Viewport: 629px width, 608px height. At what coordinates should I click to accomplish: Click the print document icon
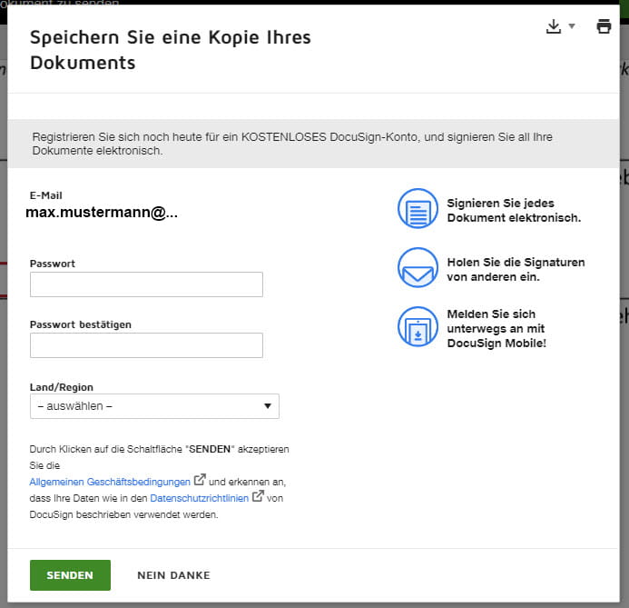[604, 26]
